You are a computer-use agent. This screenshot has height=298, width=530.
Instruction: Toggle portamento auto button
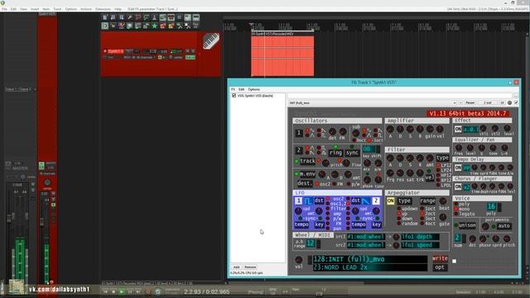[503, 226]
